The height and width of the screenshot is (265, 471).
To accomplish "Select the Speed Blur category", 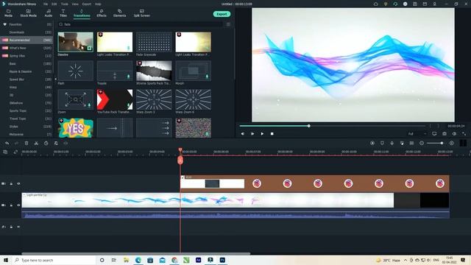I will click(x=27, y=79).
